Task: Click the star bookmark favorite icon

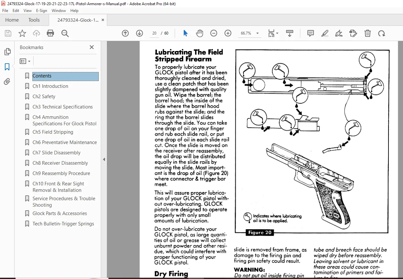Action: (22, 33)
